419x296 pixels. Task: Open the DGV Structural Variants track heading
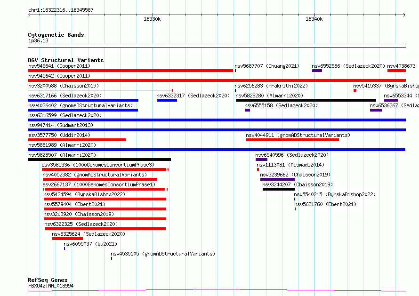[66, 60]
